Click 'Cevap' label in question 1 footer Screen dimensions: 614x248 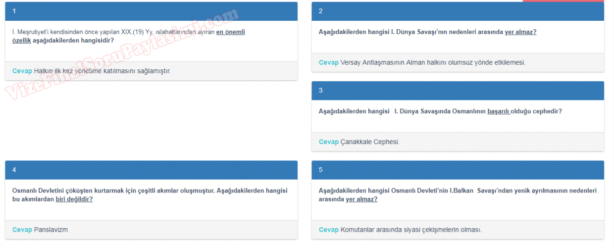(x=22, y=71)
